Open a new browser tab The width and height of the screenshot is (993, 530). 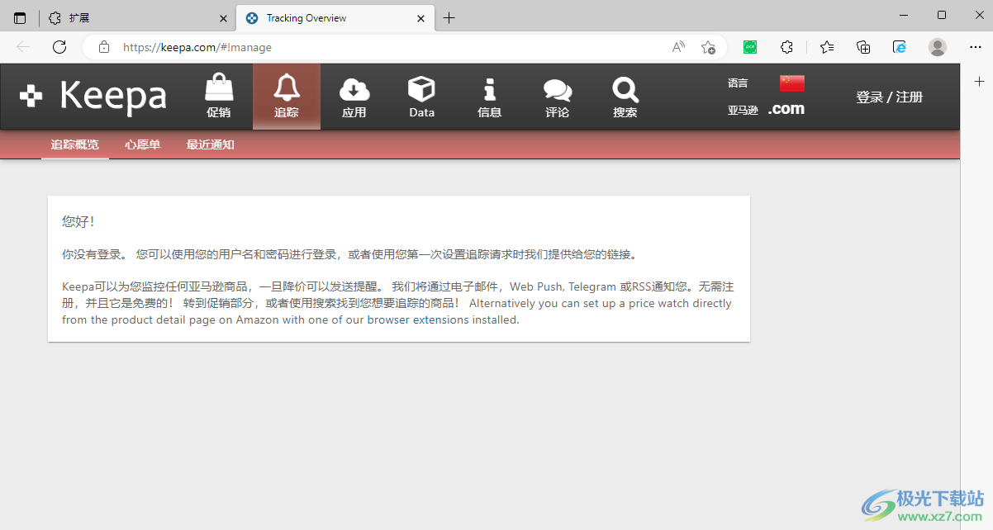(449, 18)
